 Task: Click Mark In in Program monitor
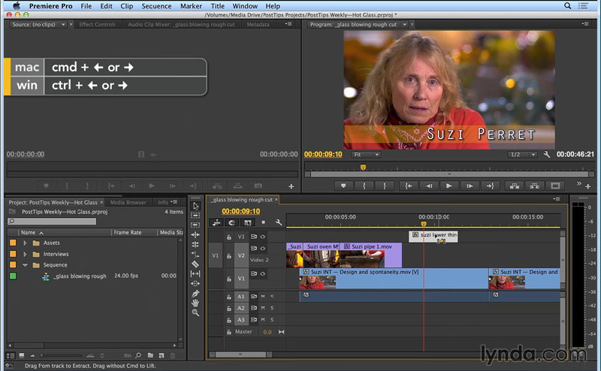pos(364,186)
